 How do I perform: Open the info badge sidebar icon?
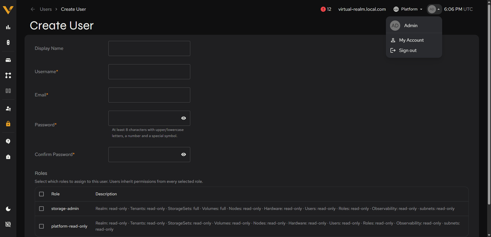click(8, 157)
